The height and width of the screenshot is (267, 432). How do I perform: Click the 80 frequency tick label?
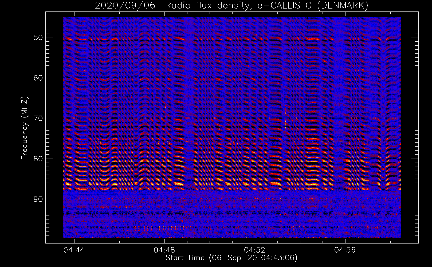click(38, 159)
